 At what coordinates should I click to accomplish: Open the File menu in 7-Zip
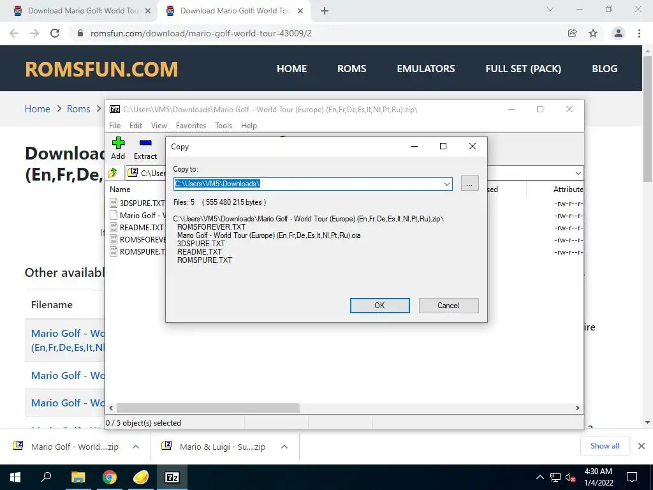115,126
